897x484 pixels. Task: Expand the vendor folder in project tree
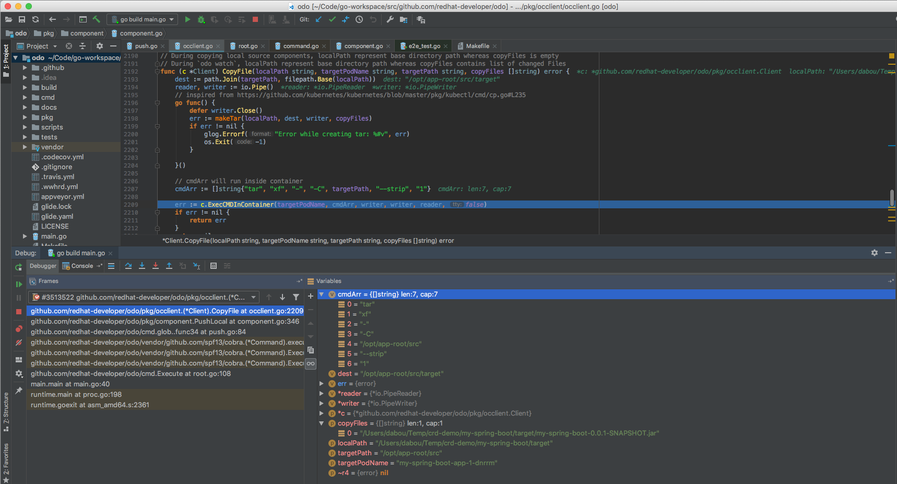pos(25,147)
